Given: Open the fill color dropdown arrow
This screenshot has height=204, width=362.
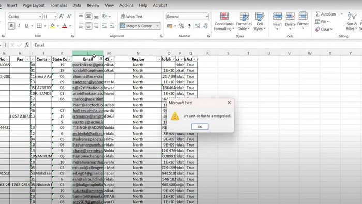Looking at the screenshot, I should tap(58, 26).
